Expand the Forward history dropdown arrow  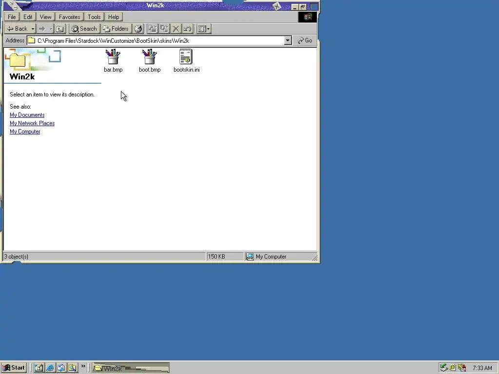click(51, 29)
